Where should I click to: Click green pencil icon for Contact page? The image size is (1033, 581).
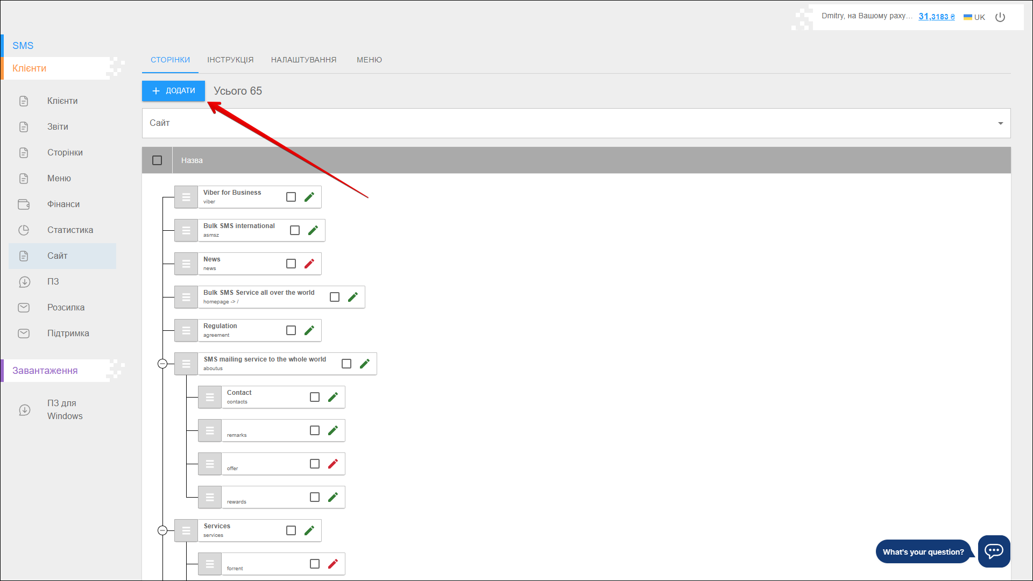tap(333, 397)
